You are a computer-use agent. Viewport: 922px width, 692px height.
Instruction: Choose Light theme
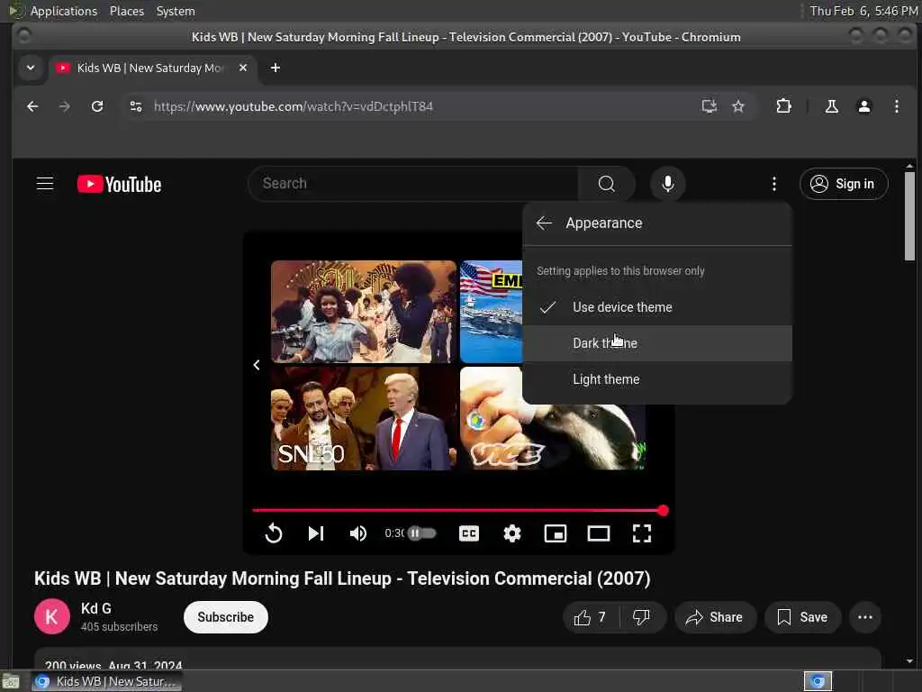click(657, 379)
